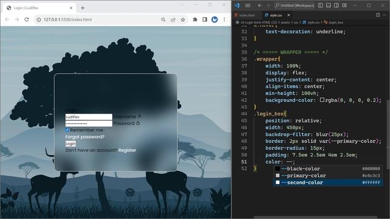Open editor More Actions ellipsis

[385, 15]
